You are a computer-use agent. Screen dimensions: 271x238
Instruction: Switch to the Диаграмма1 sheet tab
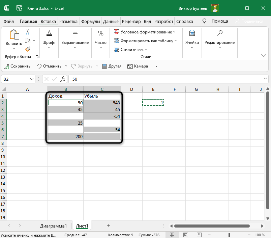click(x=53, y=226)
